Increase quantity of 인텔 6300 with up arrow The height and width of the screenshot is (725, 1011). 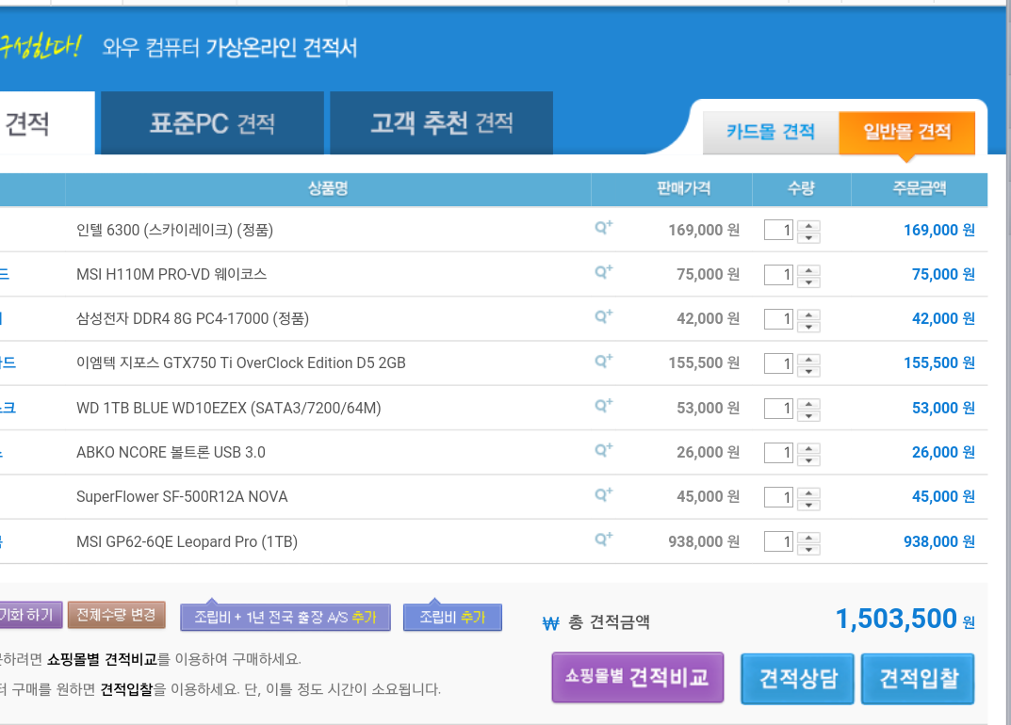point(808,225)
